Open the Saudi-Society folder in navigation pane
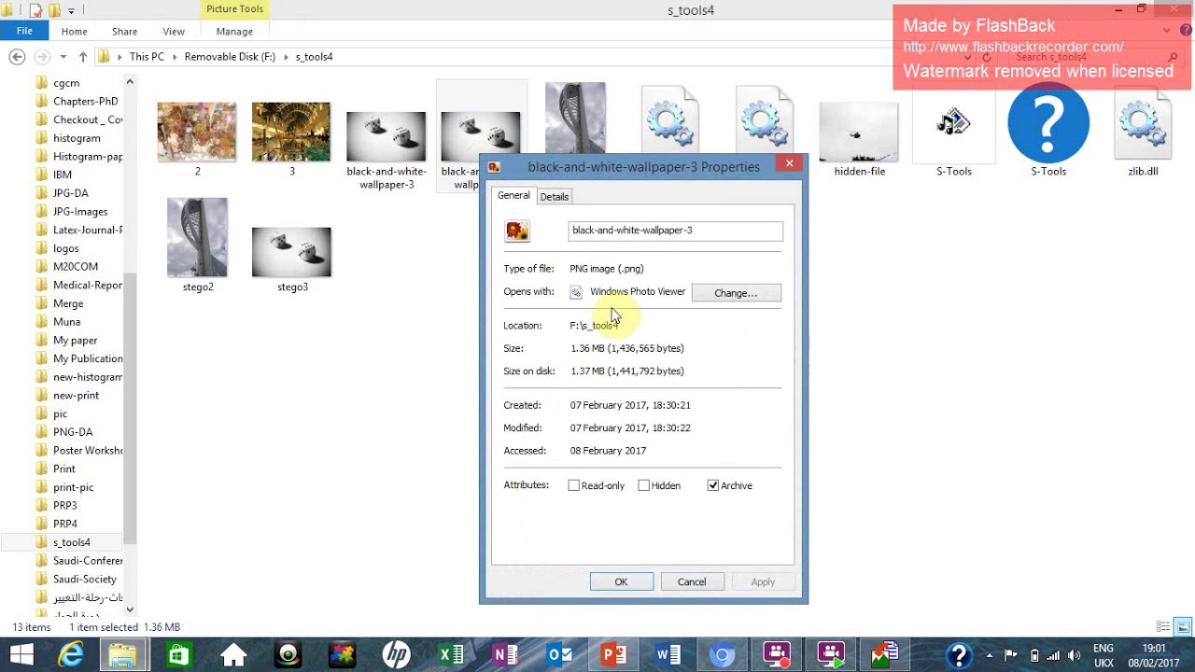The image size is (1195, 672). [x=85, y=579]
